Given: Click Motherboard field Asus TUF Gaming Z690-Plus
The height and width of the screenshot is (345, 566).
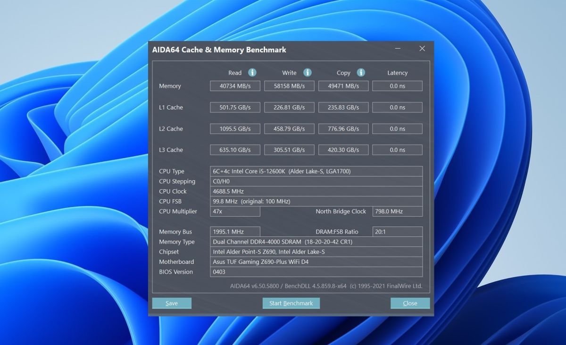Looking at the screenshot, I should 316,261.
